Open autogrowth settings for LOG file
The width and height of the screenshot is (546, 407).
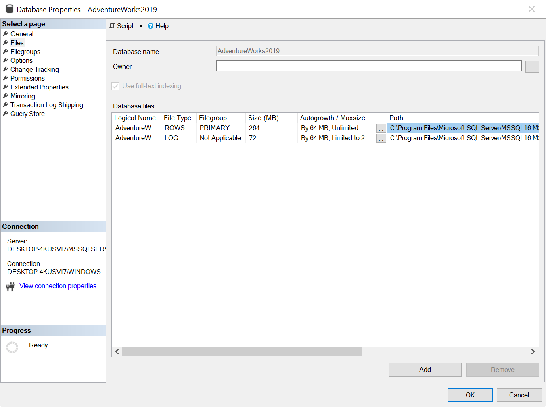(x=381, y=138)
